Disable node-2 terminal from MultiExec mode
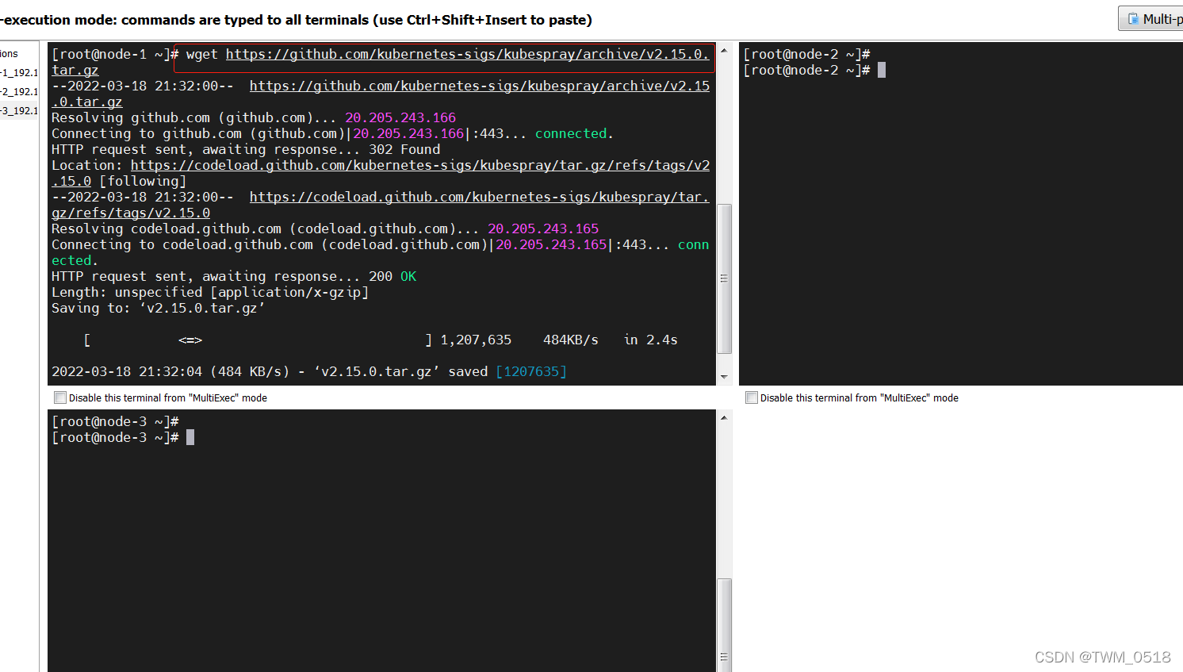 (752, 397)
